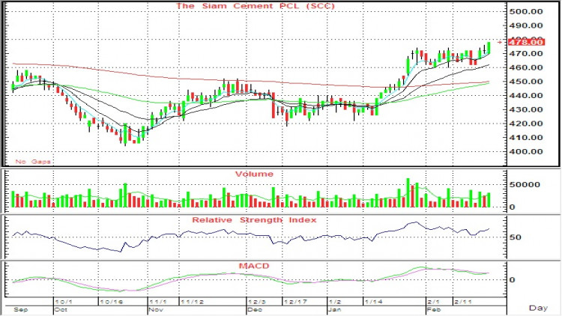562x316 pixels.
Task: Click the Nov month label
Action: click(156, 309)
